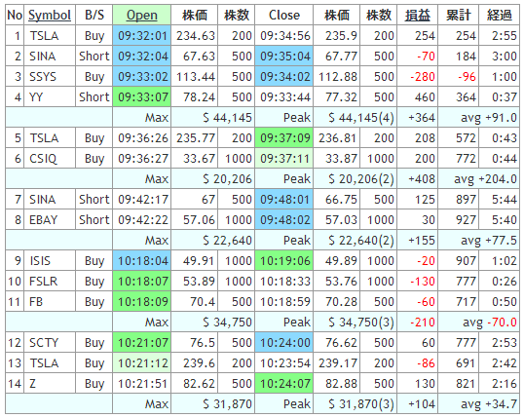Click elapsed time 5:44
524x418 pixels.
(505, 200)
